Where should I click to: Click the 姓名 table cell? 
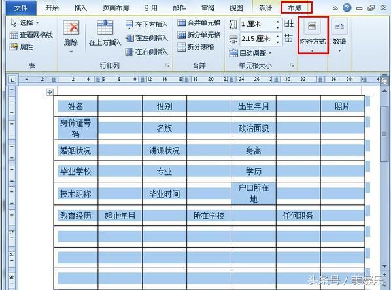pos(76,106)
